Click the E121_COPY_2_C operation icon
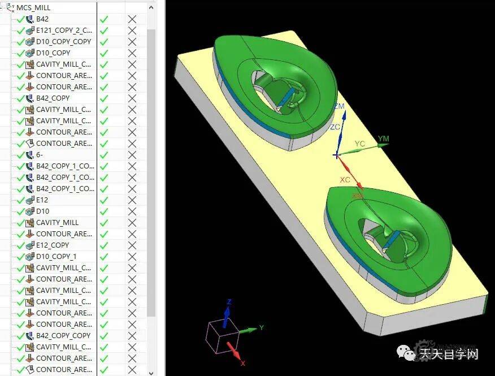 click(x=30, y=31)
